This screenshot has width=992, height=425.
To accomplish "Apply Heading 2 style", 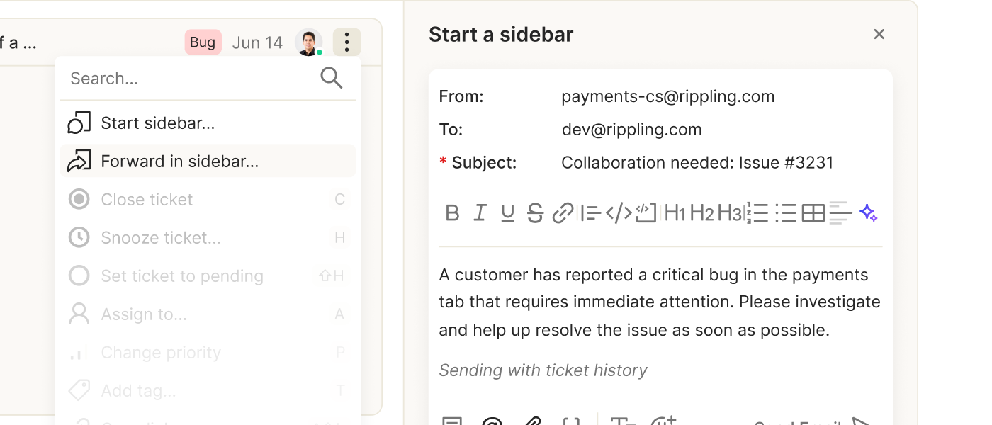I will tap(701, 213).
